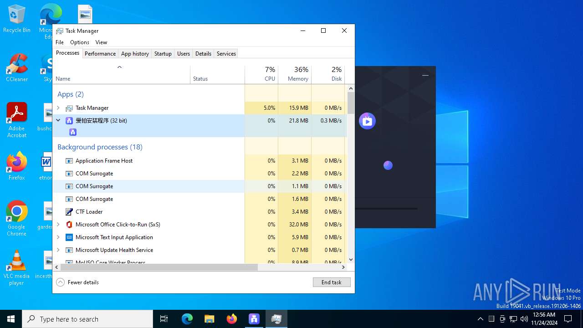Select the CTF Loader process row
Viewport: 583px width, 328px height.
(x=199, y=212)
